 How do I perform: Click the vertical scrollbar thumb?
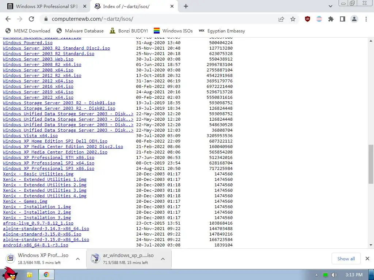[x=371, y=164]
